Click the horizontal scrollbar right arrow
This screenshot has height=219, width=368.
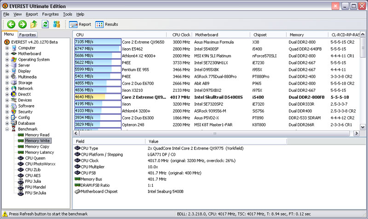356,133
